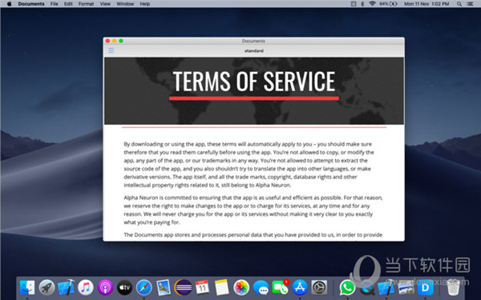Open the Apple menu
The height and width of the screenshot is (300, 481).
pos(9,4)
